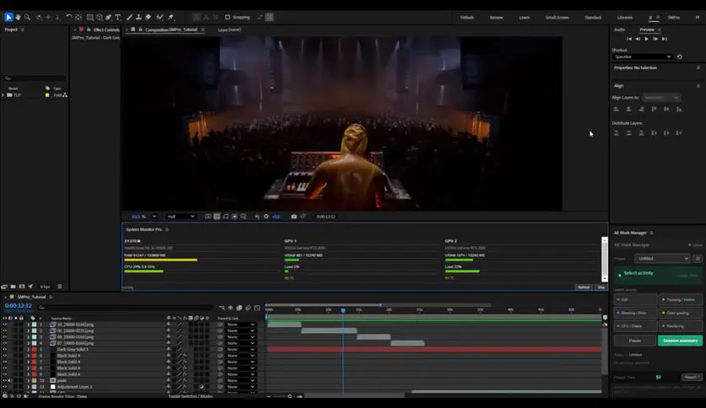Toggle visibility of layer 10 eye
The height and width of the screenshot is (408, 706).
4,380
